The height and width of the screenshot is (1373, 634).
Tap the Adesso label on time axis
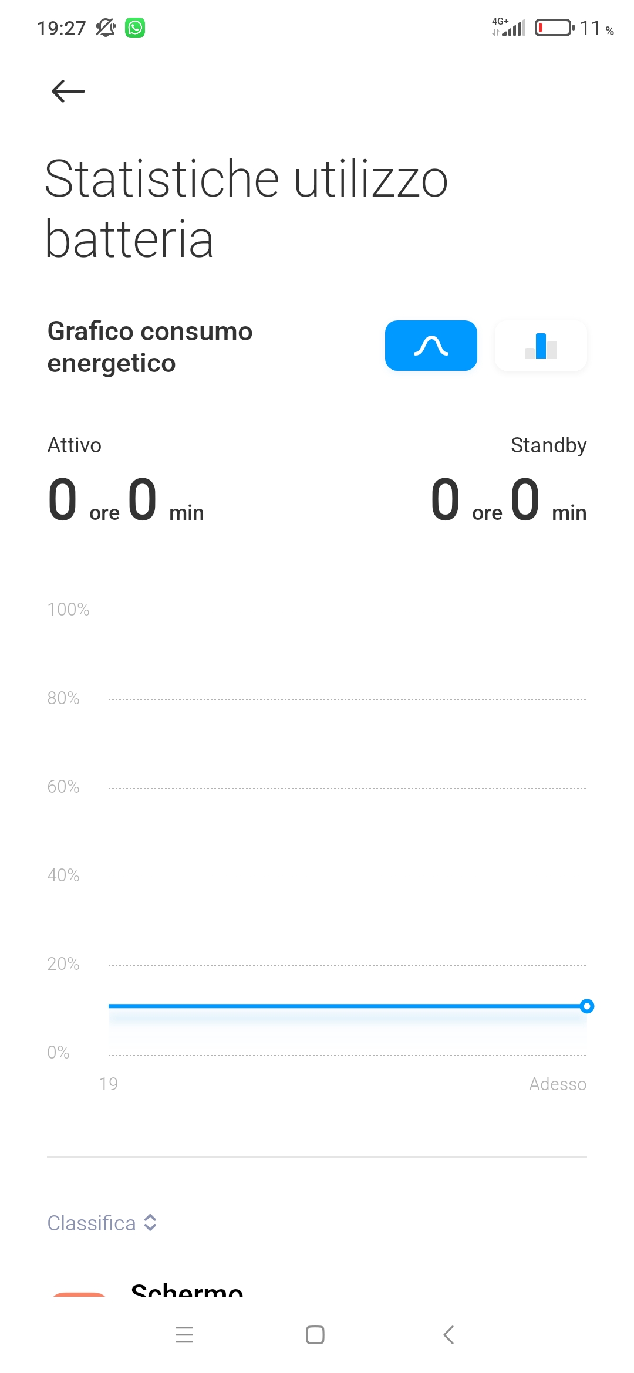point(558,1084)
